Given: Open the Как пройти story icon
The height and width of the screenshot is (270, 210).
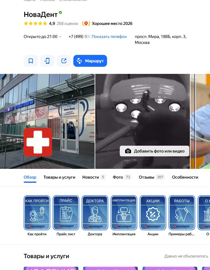Looking at the screenshot, I should [37, 213].
